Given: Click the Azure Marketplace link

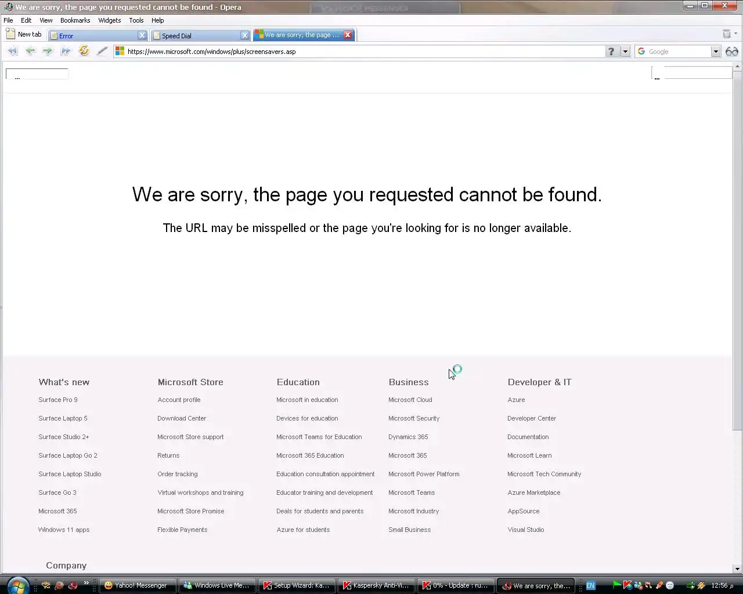Looking at the screenshot, I should [534, 492].
